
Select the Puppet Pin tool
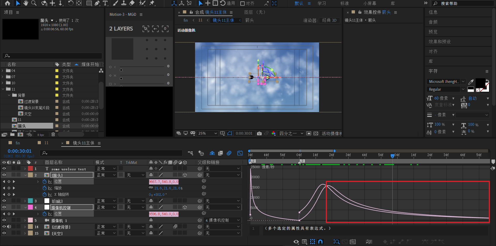tap(152, 3)
